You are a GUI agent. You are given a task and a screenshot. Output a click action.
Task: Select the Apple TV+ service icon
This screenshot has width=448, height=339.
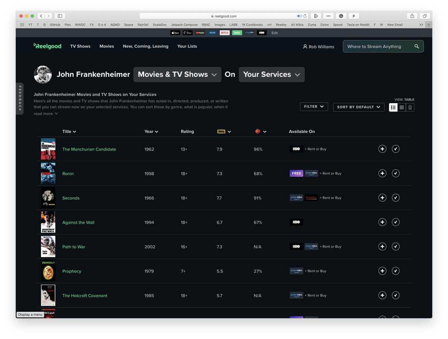(x=175, y=33)
